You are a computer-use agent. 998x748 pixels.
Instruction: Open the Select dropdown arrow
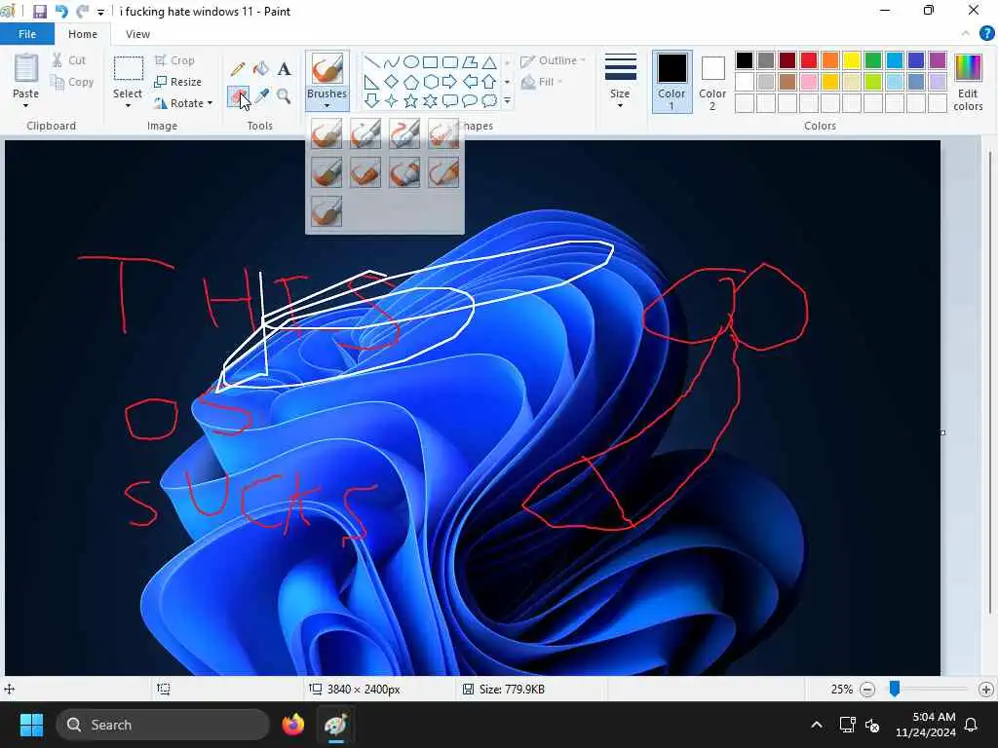(128, 105)
